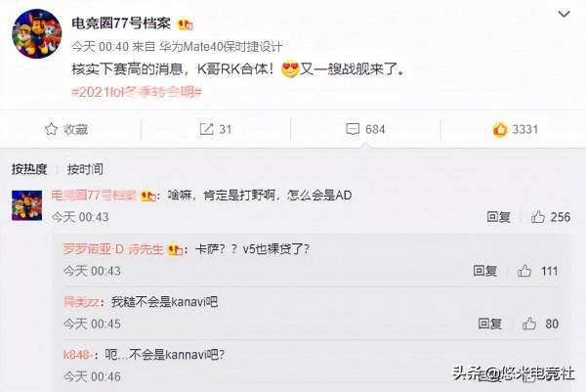The width and height of the screenshot is (586, 392).
Task: Reply to the 罗罗诺亚 comment
Action: [x=484, y=271]
